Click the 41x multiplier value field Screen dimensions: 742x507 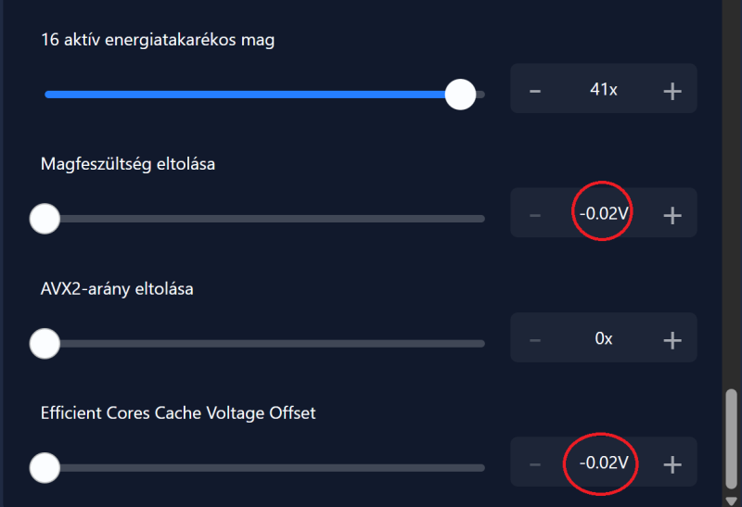[604, 90]
